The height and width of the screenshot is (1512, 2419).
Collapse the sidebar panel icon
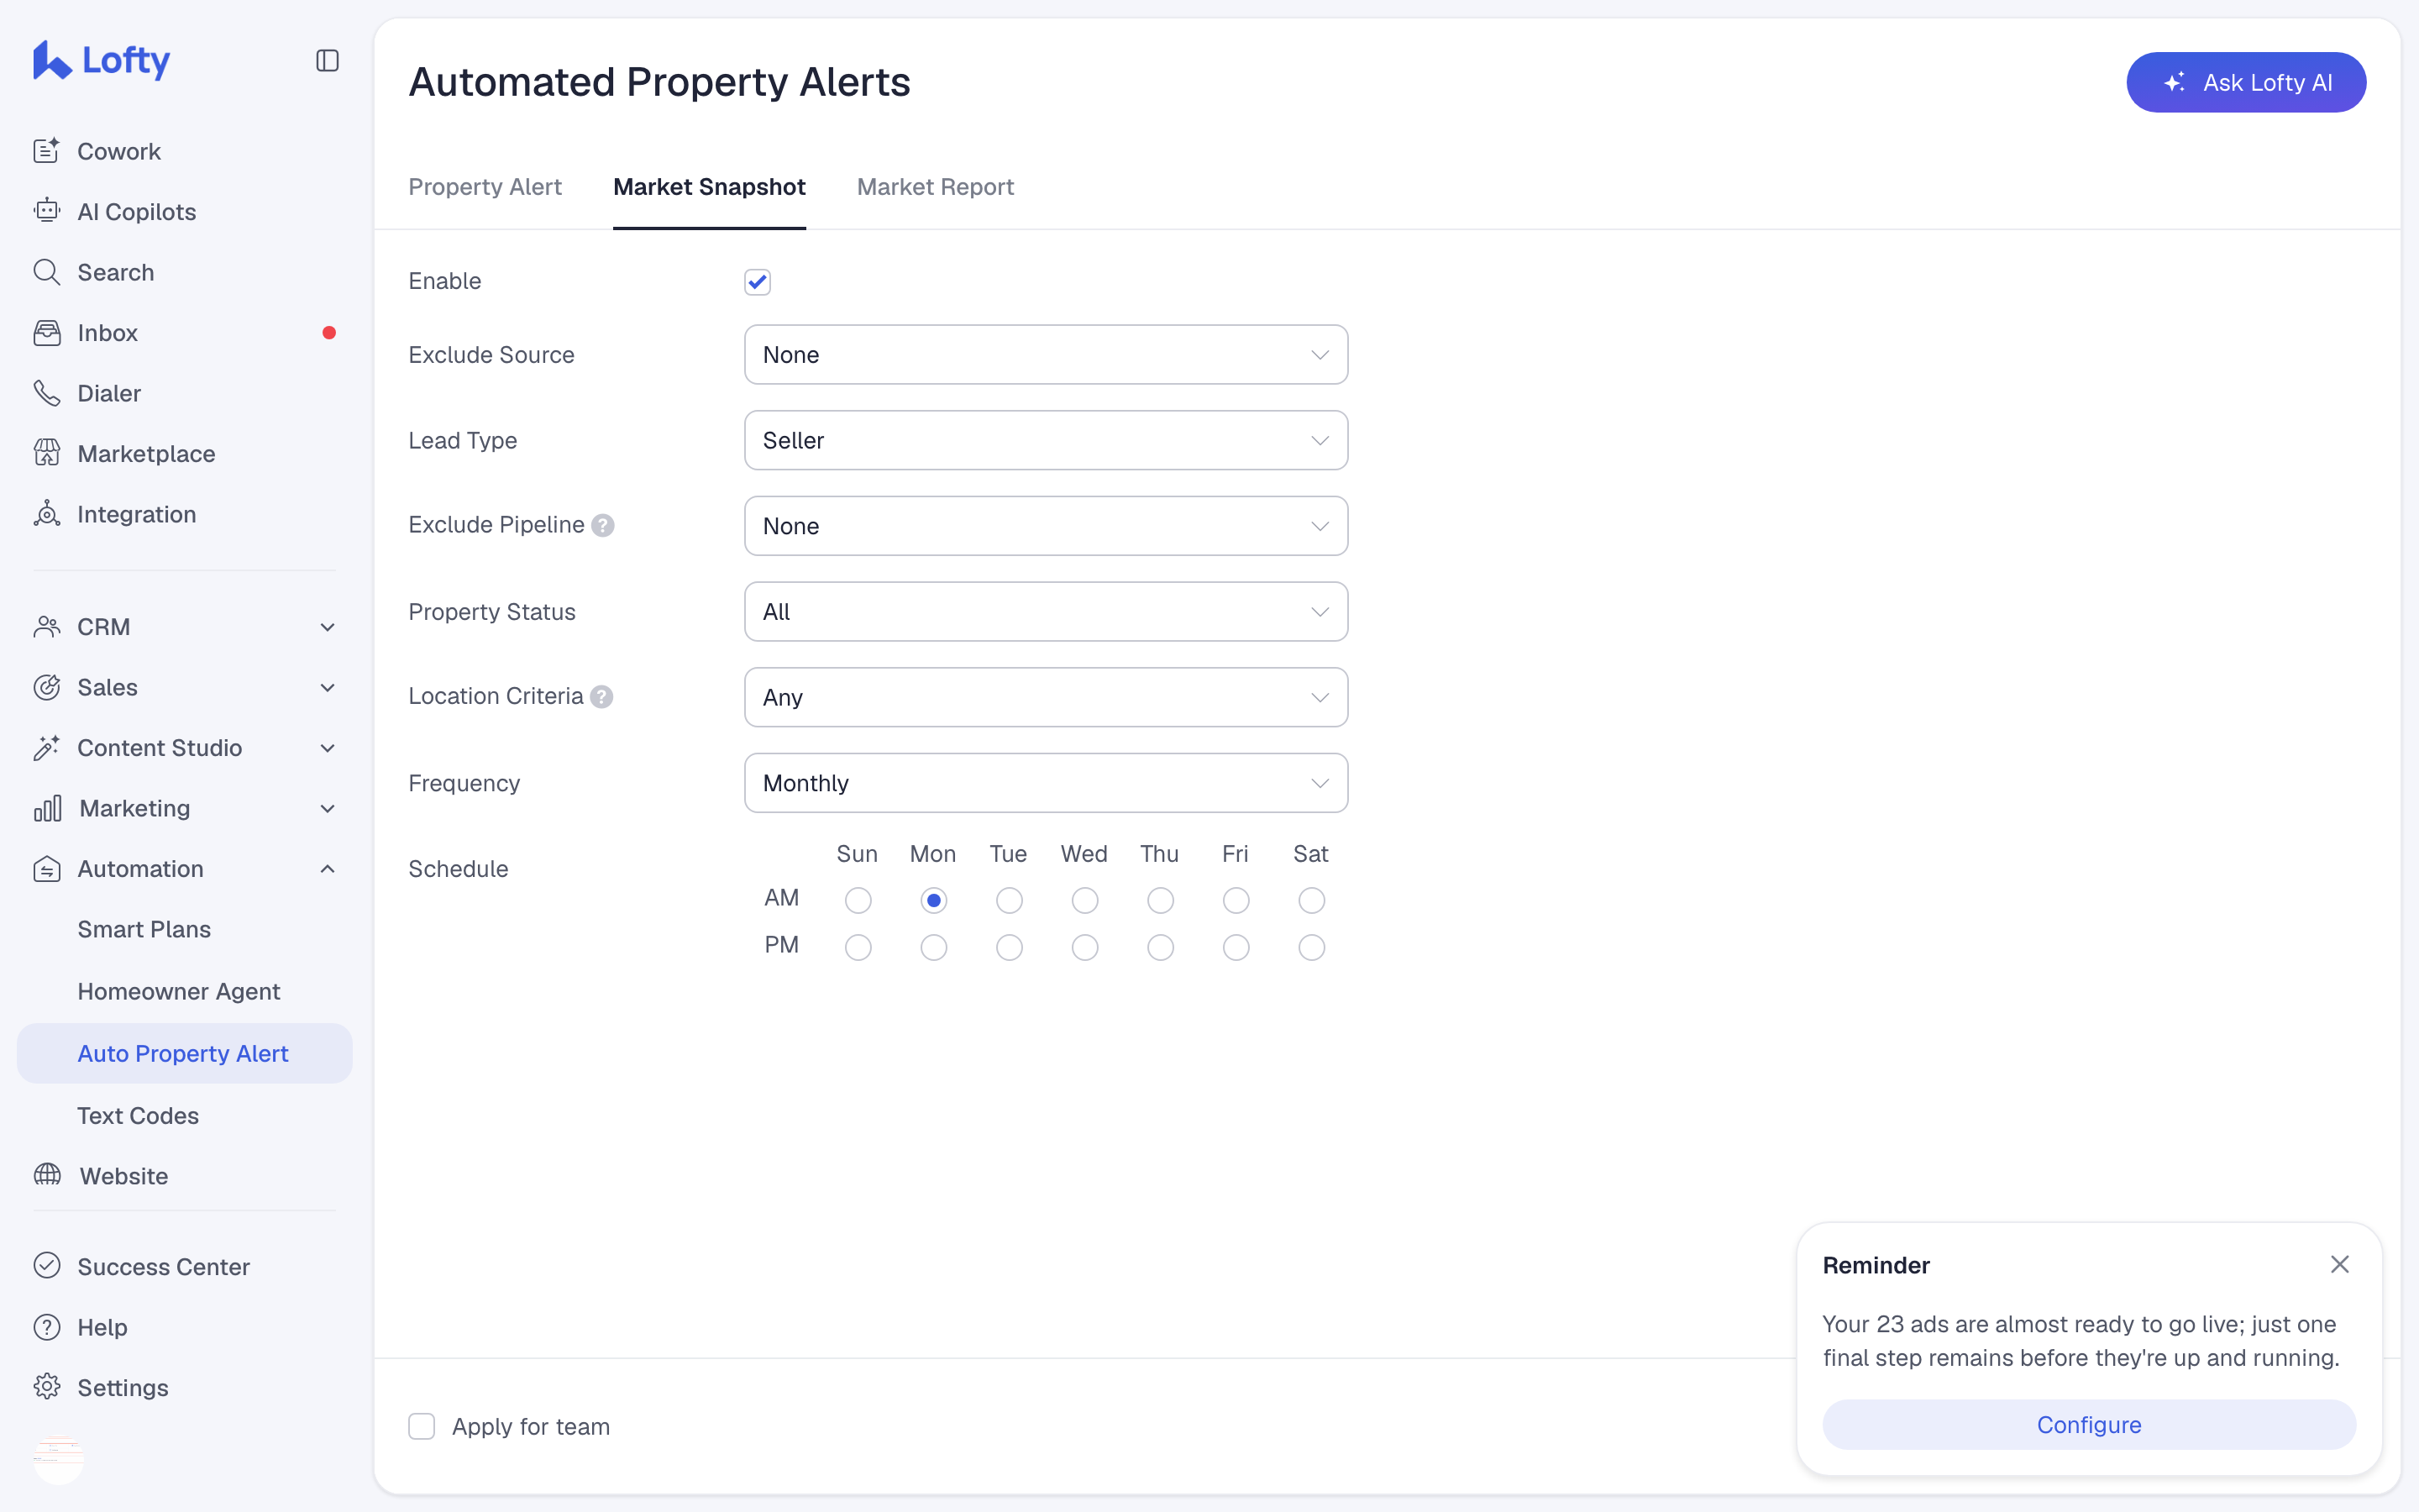tap(328, 61)
